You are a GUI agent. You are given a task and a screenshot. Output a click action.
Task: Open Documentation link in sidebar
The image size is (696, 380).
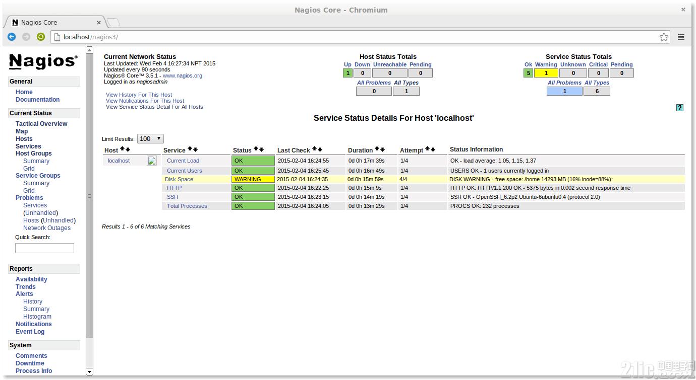[x=37, y=100]
